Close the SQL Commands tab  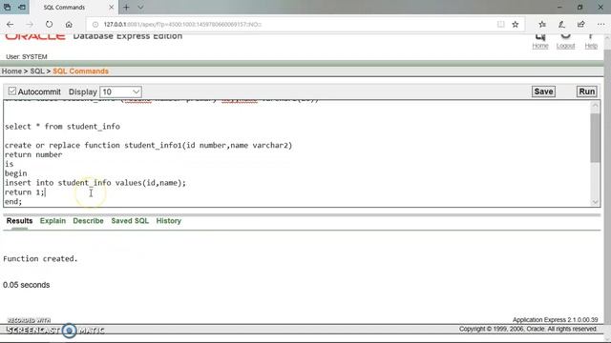pyautogui.click(x=111, y=7)
